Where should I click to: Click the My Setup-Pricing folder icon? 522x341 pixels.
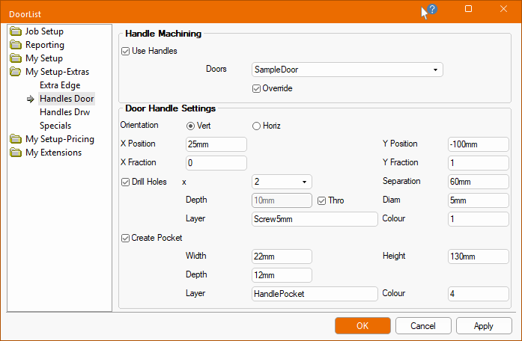coord(16,139)
